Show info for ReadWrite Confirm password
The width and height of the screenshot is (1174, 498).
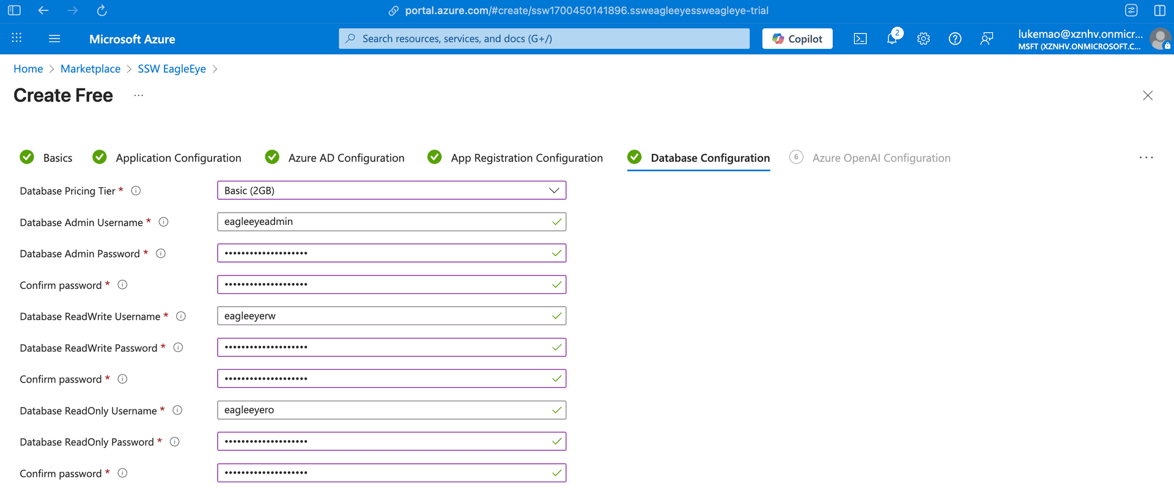pos(122,379)
